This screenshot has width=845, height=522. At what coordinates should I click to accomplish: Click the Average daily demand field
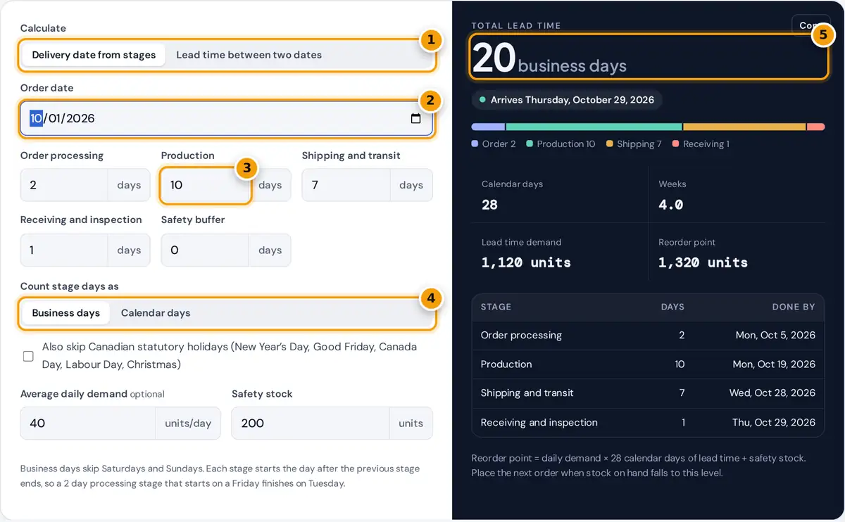pos(88,424)
